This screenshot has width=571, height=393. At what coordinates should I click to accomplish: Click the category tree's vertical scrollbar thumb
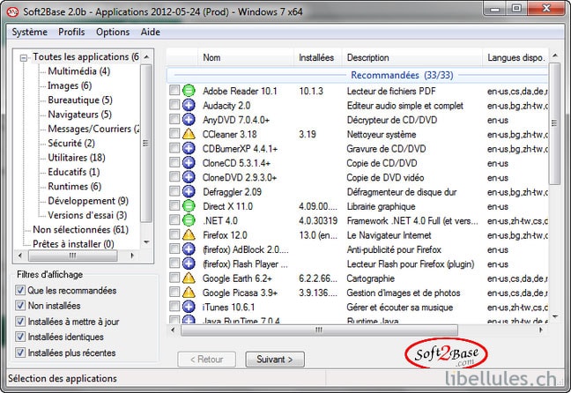146,143
